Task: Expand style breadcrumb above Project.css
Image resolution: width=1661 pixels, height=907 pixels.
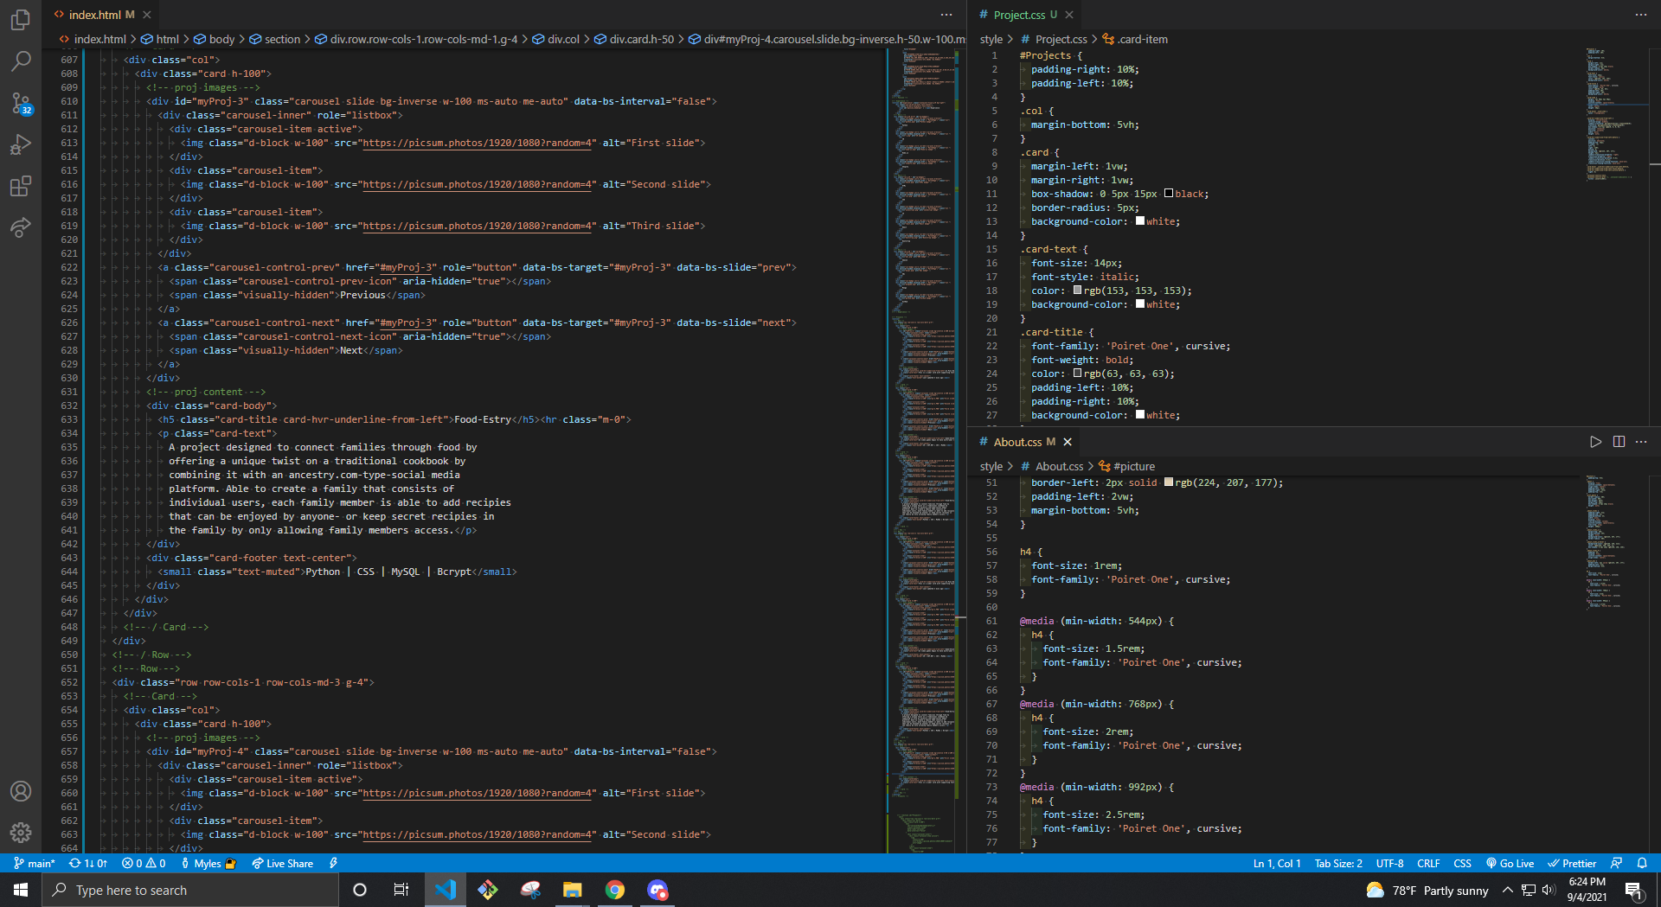Action: pos(991,39)
